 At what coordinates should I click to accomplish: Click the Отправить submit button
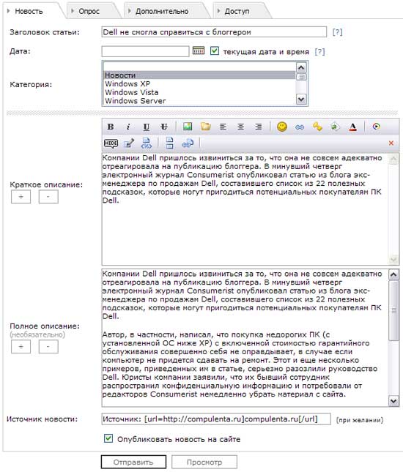coord(133,462)
